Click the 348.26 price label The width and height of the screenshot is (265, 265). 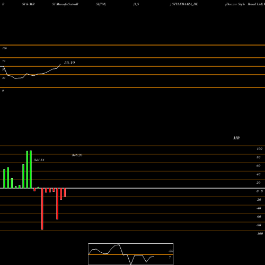[77, 155]
